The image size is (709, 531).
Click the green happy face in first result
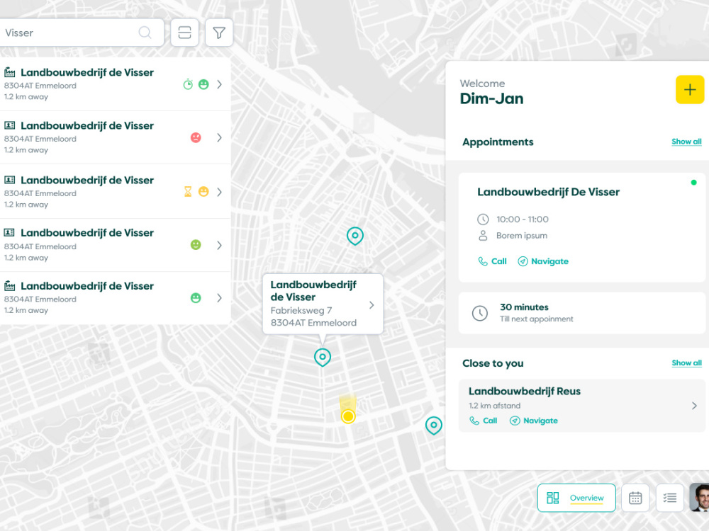203,84
